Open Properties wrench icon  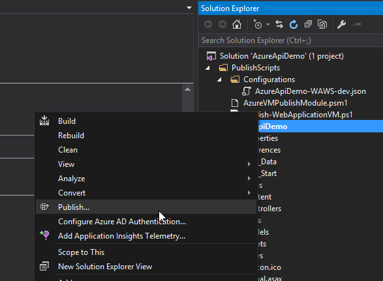click(341, 24)
